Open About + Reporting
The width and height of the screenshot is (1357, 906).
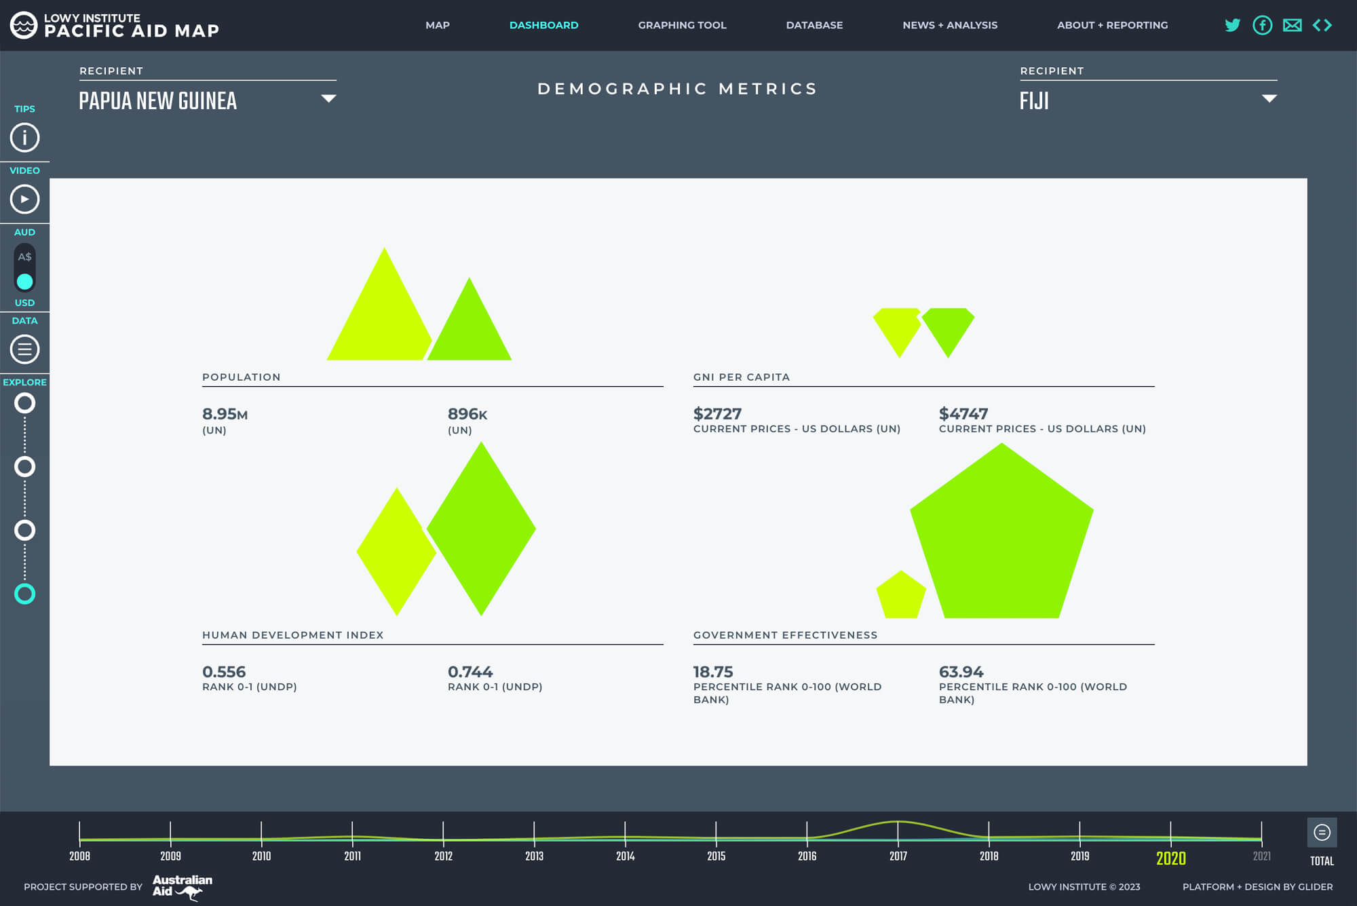[x=1113, y=25]
